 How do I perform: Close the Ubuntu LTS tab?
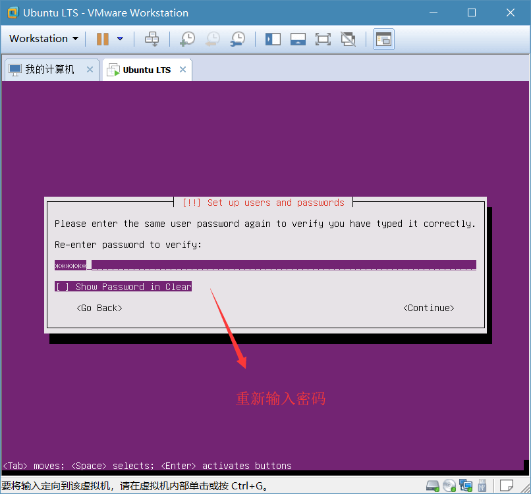182,70
